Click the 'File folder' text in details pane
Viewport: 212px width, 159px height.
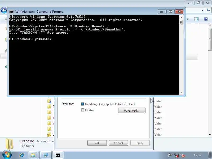(27, 146)
